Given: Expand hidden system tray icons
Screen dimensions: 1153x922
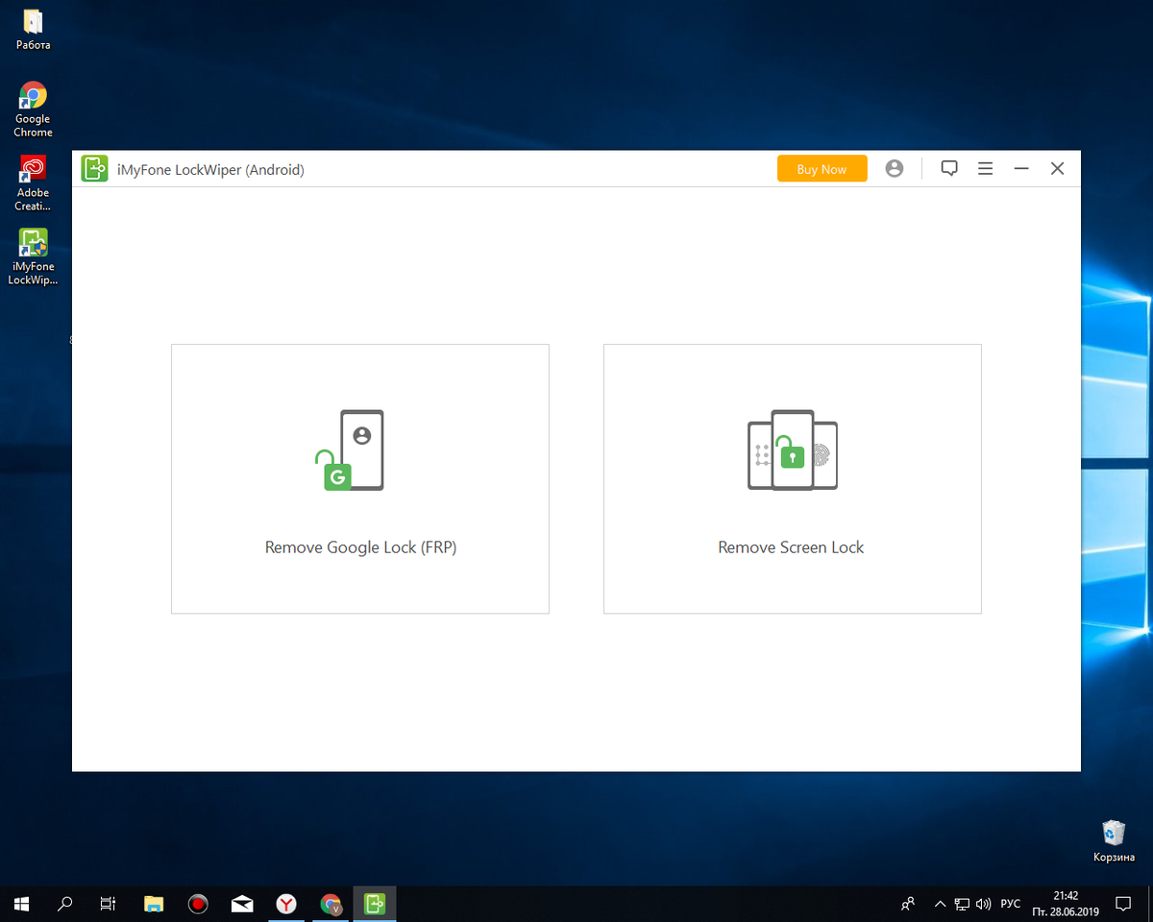Looking at the screenshot, I should pyautogui.click(x=941, y=904).
